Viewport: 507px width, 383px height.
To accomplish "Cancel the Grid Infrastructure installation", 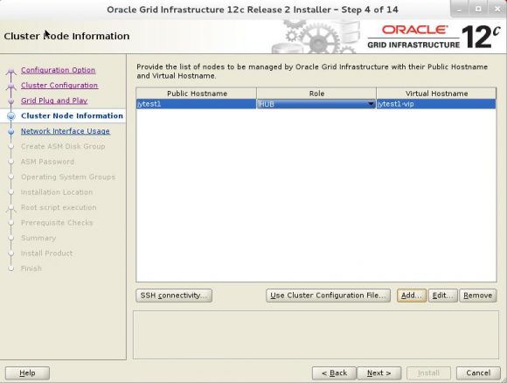I will tap(478, 373).
